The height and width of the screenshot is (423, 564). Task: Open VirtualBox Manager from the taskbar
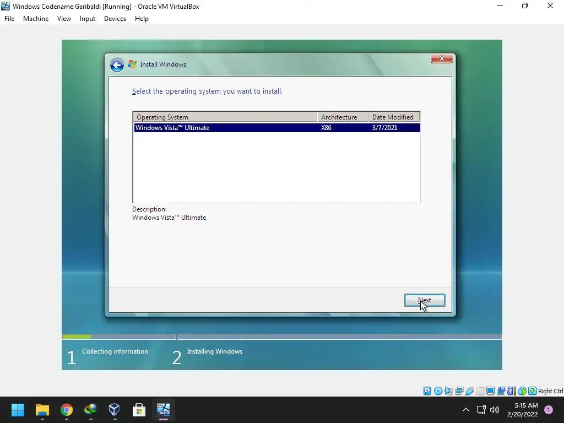(115, 410)
